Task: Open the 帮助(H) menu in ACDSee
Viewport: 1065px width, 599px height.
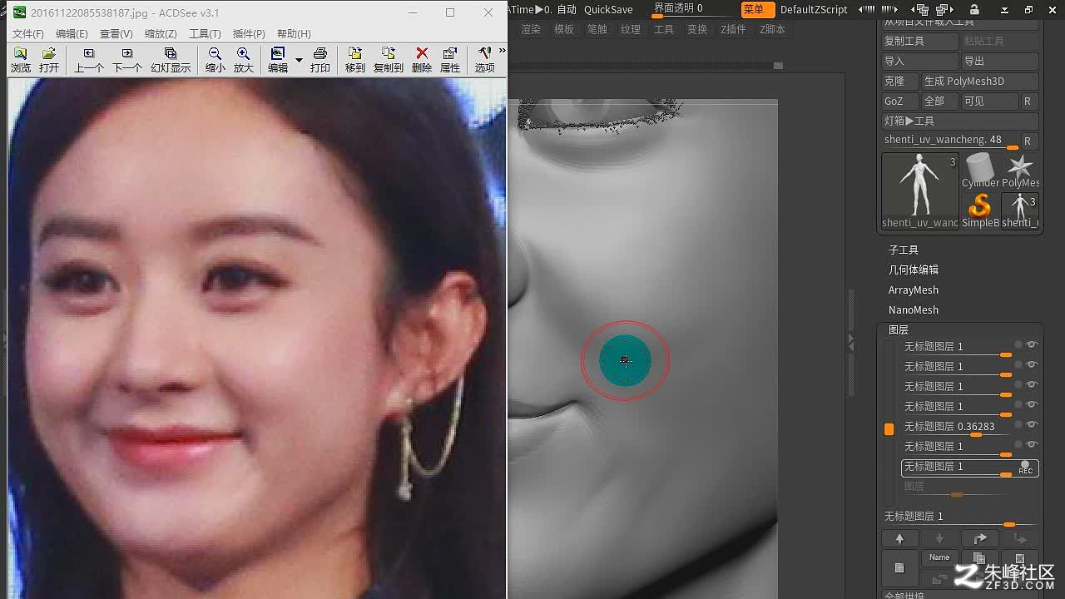Action: click(294, 34)
